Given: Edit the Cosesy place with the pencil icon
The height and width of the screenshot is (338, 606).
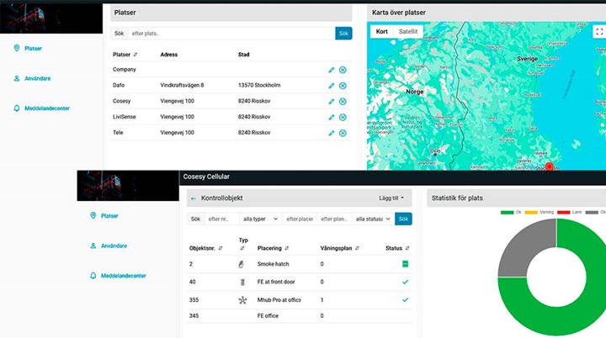Looking at the screenshot, I should pyautogui.click(x=332, y=102).
